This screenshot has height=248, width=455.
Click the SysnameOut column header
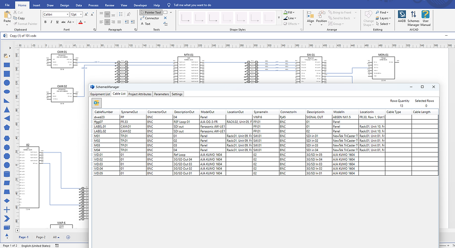[133, 112]
